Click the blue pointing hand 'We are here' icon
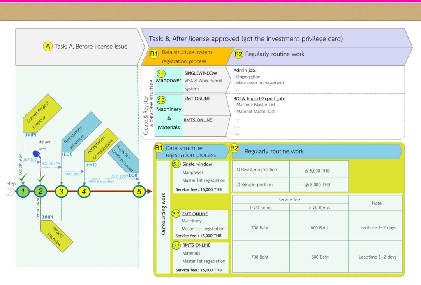The image size is (421, 285). click(x=37, y=154)
